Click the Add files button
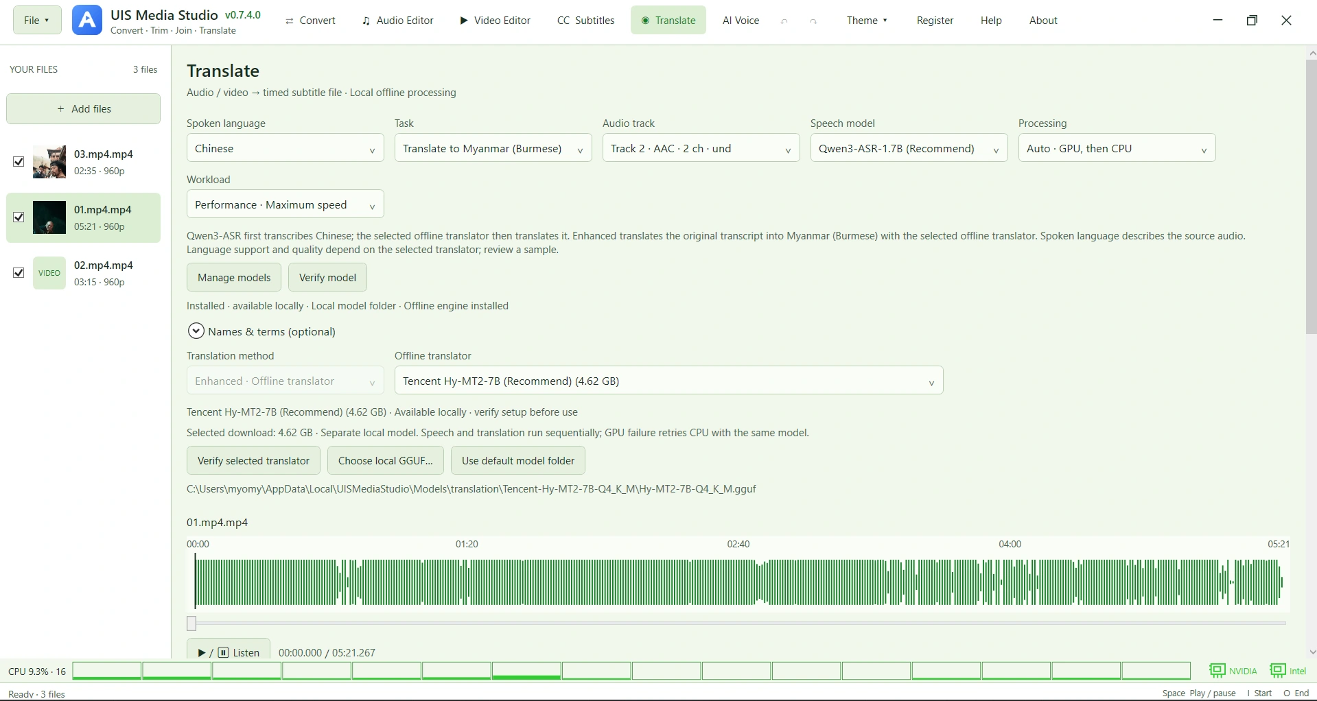This screenshot has height=701, width=1317. 84,109
